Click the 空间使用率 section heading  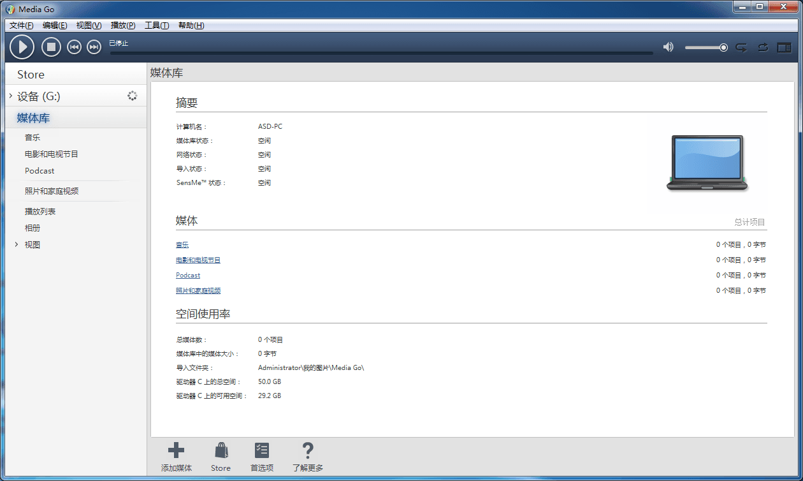[x=203, y=314]
